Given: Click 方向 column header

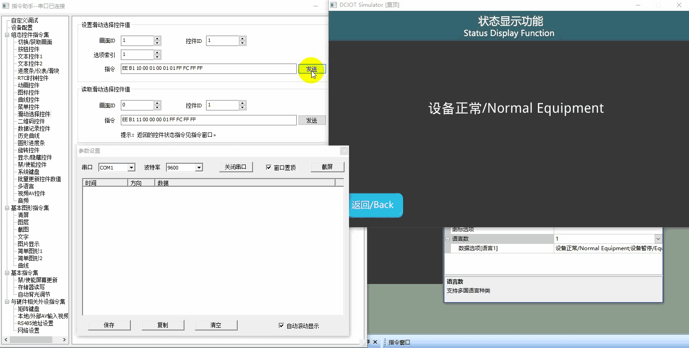Looking at the screenshot, I should [142, 183].
